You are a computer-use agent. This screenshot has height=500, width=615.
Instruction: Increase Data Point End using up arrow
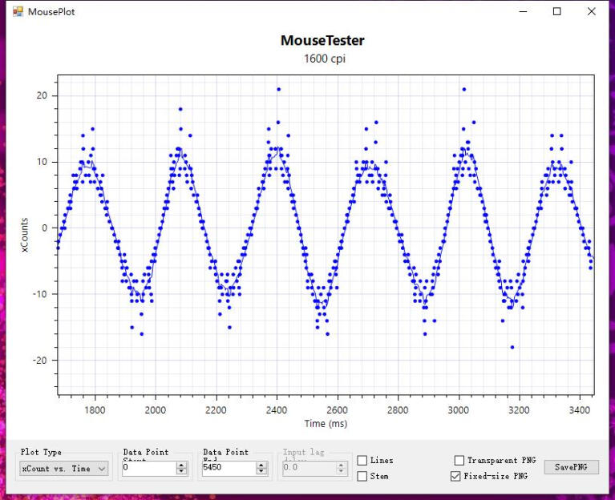(x=261, y=465)
